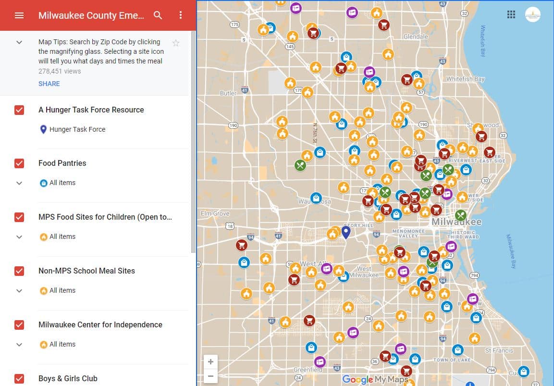This screenshot has height=386, width=554.
Task: Open the hamburger menu in the red header
Action: click(19, 15)
